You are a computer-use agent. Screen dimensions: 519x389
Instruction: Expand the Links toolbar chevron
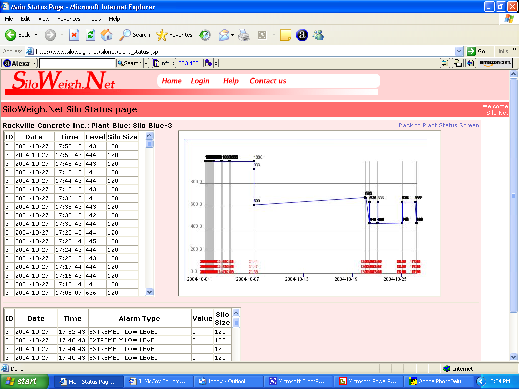(514, 49)
